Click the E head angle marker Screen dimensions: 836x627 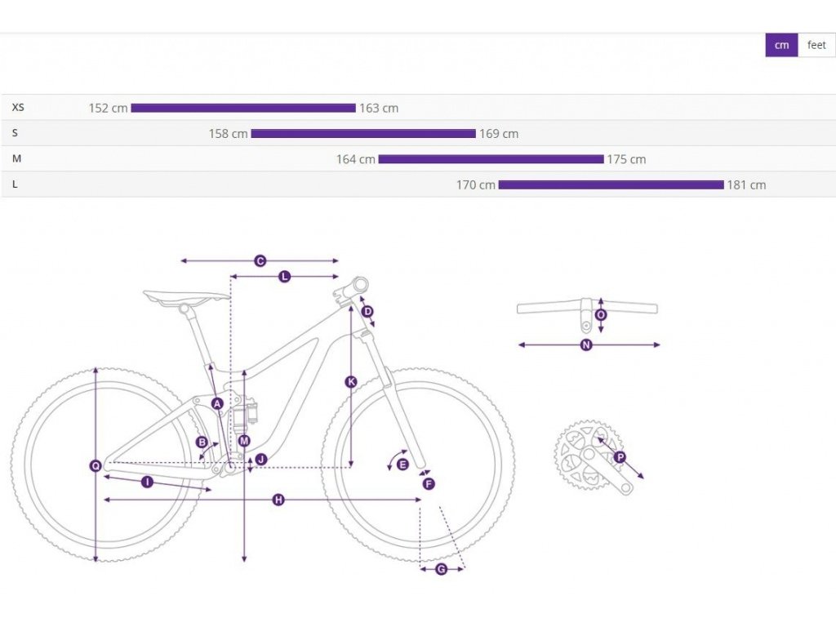tap(402, 465)
